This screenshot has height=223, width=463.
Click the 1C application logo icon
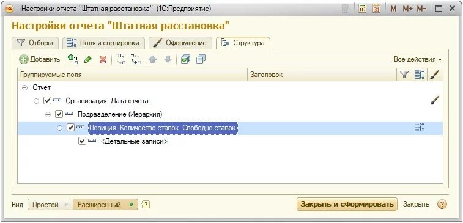[10, 9]
